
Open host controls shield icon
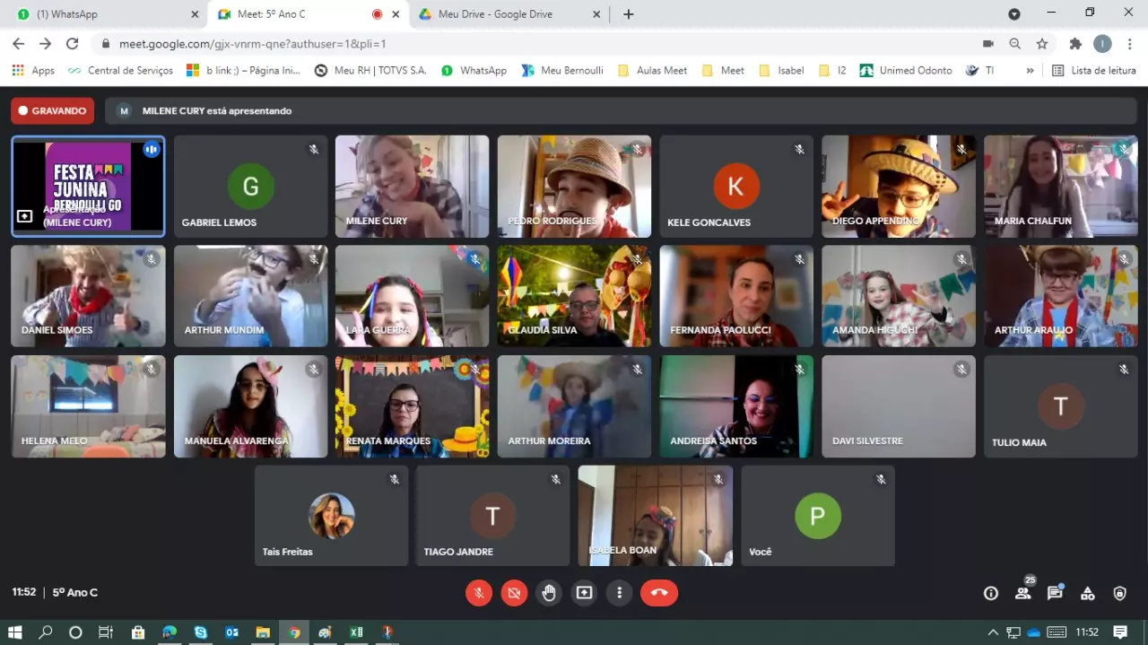click(1119, 593)
